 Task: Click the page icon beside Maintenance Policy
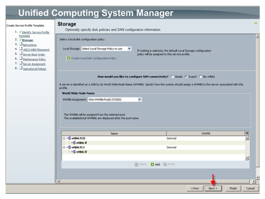[x=21, y=58]
